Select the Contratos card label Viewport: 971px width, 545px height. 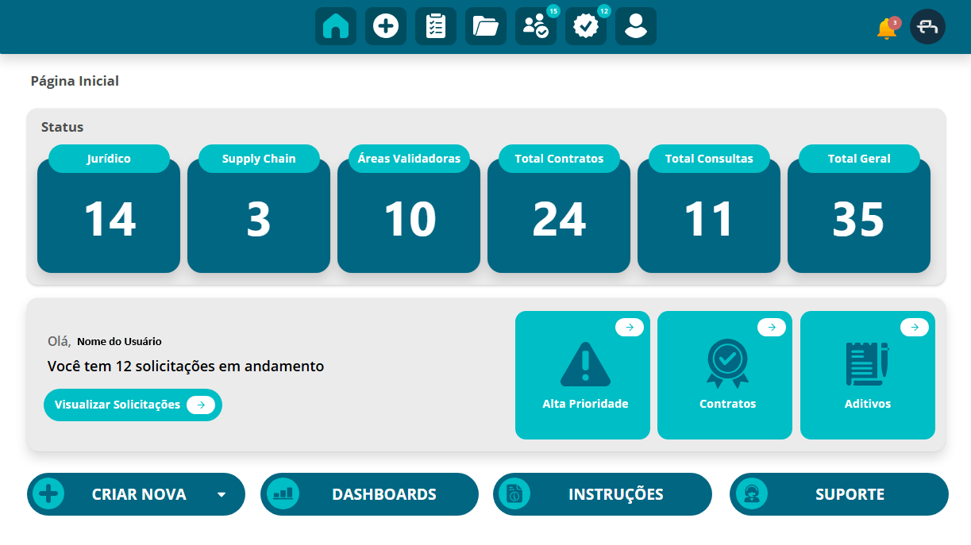tap(727, 404)
